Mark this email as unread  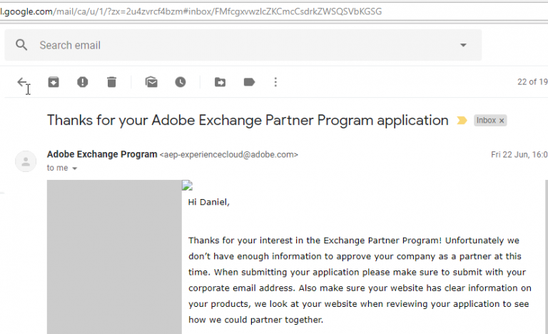151,82
